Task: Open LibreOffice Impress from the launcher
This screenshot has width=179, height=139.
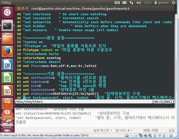Action: pos(7,91)
